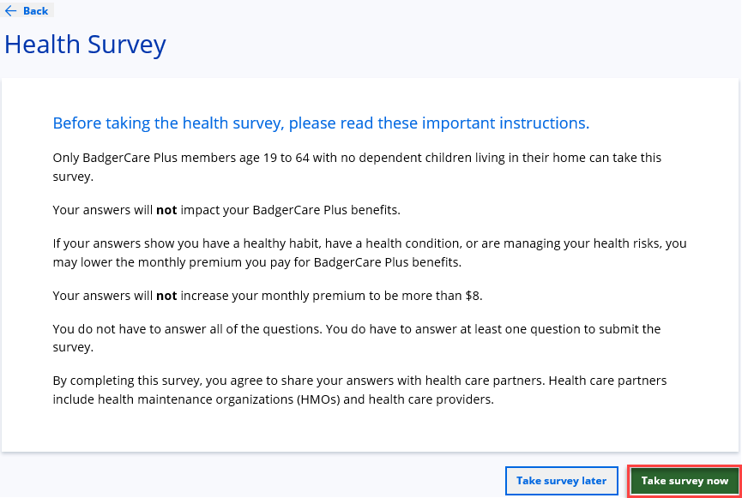Viewport: 742px width, 498px height.
Task: Click the bold 'not' in the premium sentence
Action: [166, 296]
